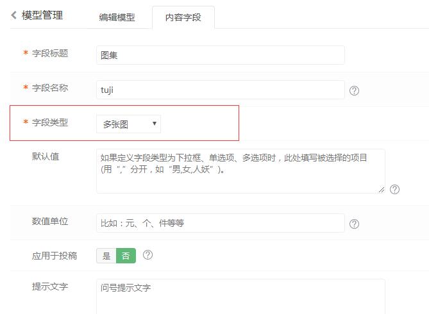The height and width of the screenshot is (314, 429).
Task: Click the 数值单位 input field
Action: point(220,223)
